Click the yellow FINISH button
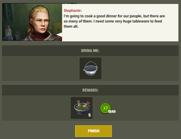181x139 pixels. pyautogui.click(x=94, y=131)
